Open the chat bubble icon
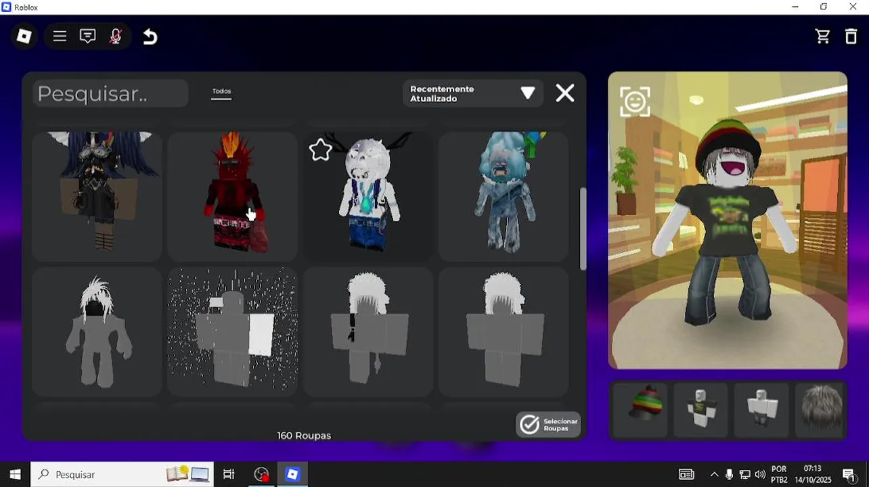Viewport: 869px width, 487px height. (87, 37)
